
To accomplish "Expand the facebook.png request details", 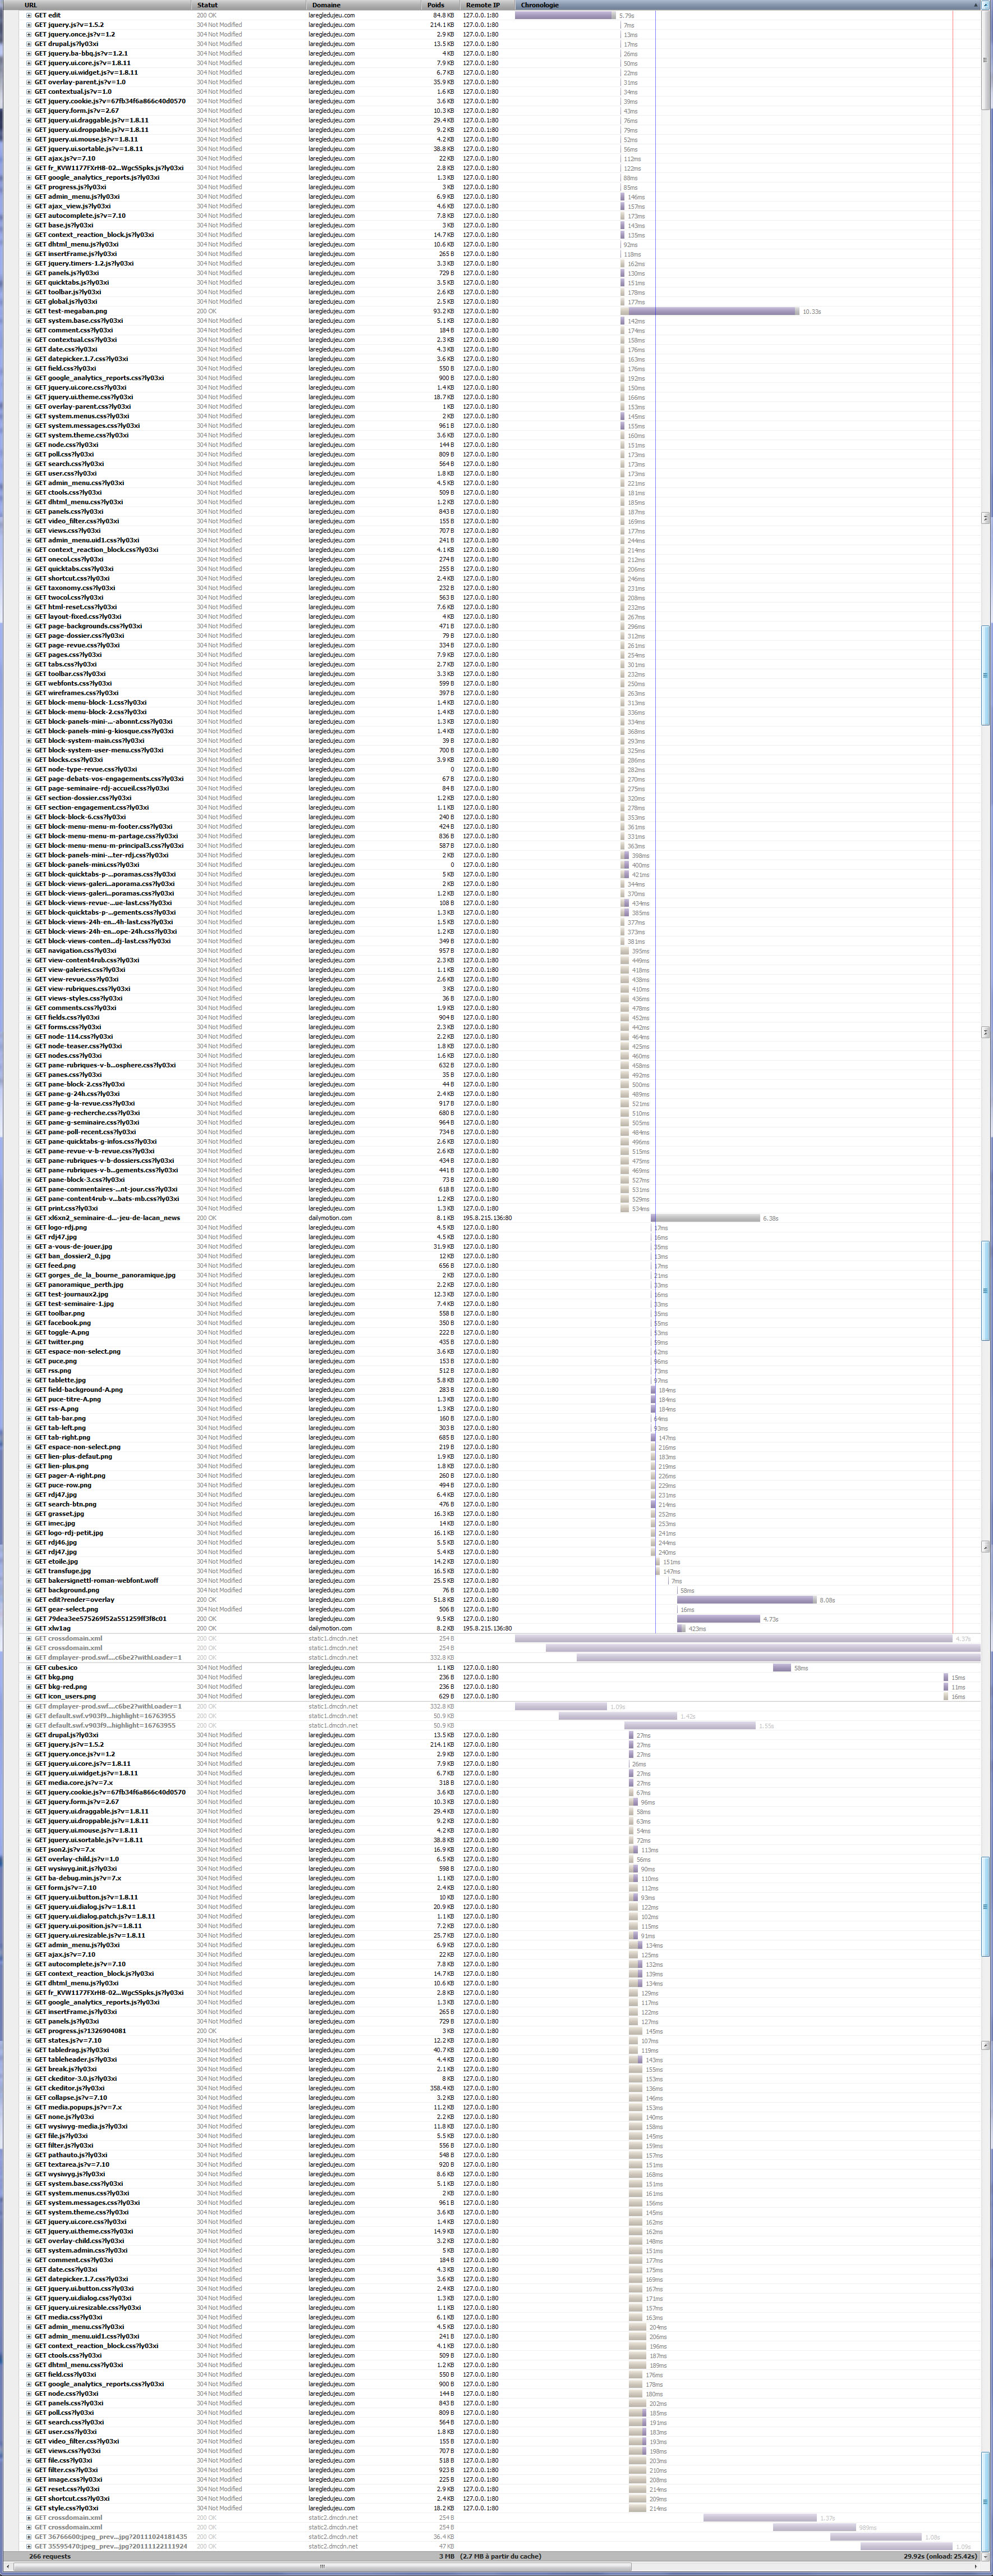I will click(x=28, y=1323).
